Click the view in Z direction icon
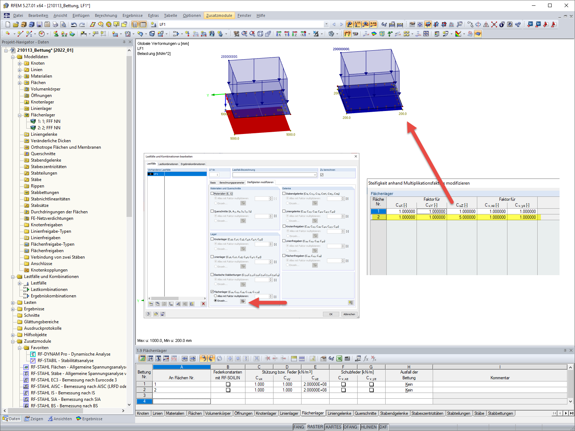 pos(295,34)
